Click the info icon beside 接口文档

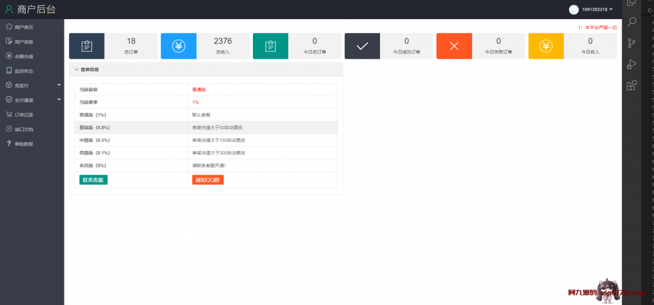8,129
